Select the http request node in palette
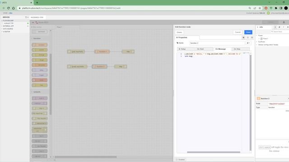 (40, 118)
